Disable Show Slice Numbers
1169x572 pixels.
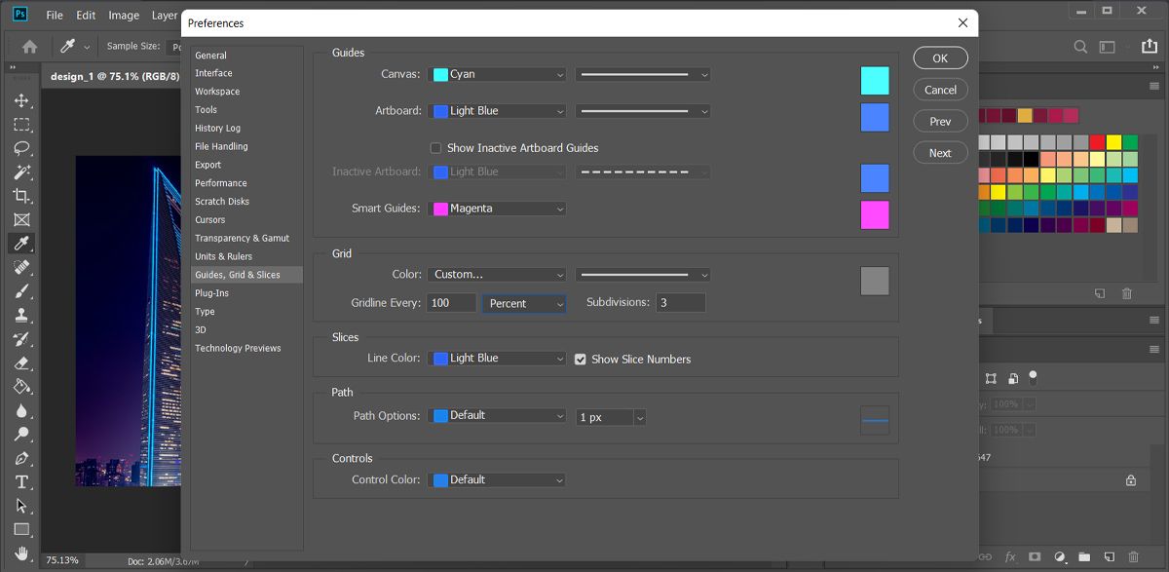[x=581, y=359]
